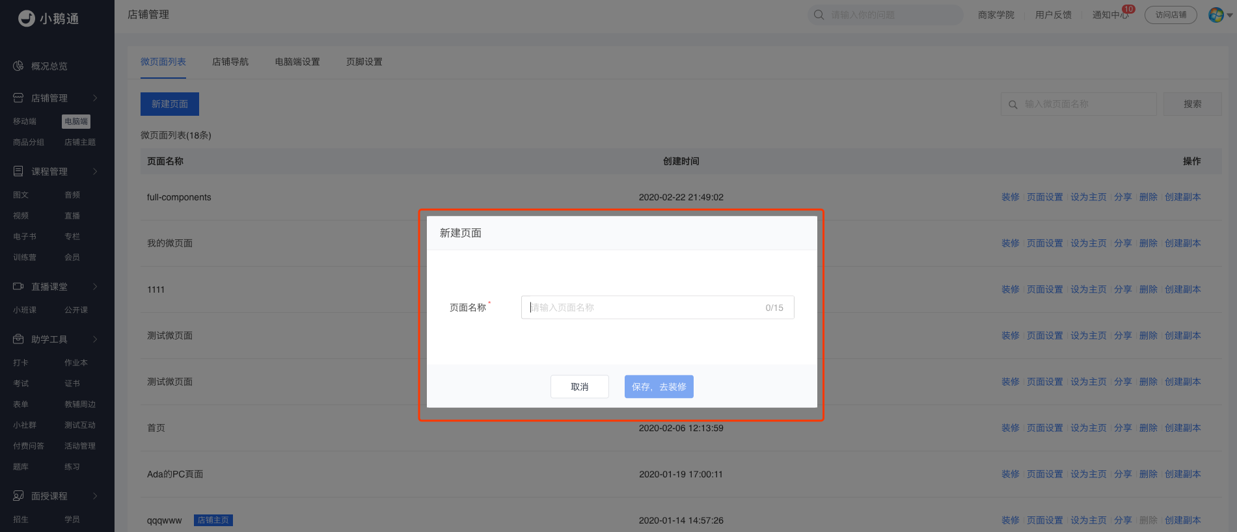Click 装修 for the 首页 row

1011,428
